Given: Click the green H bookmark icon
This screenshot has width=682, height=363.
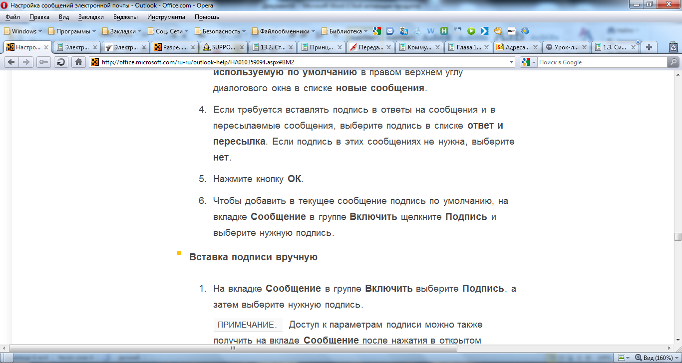Looking at the screenshot, I should (444, 31).
